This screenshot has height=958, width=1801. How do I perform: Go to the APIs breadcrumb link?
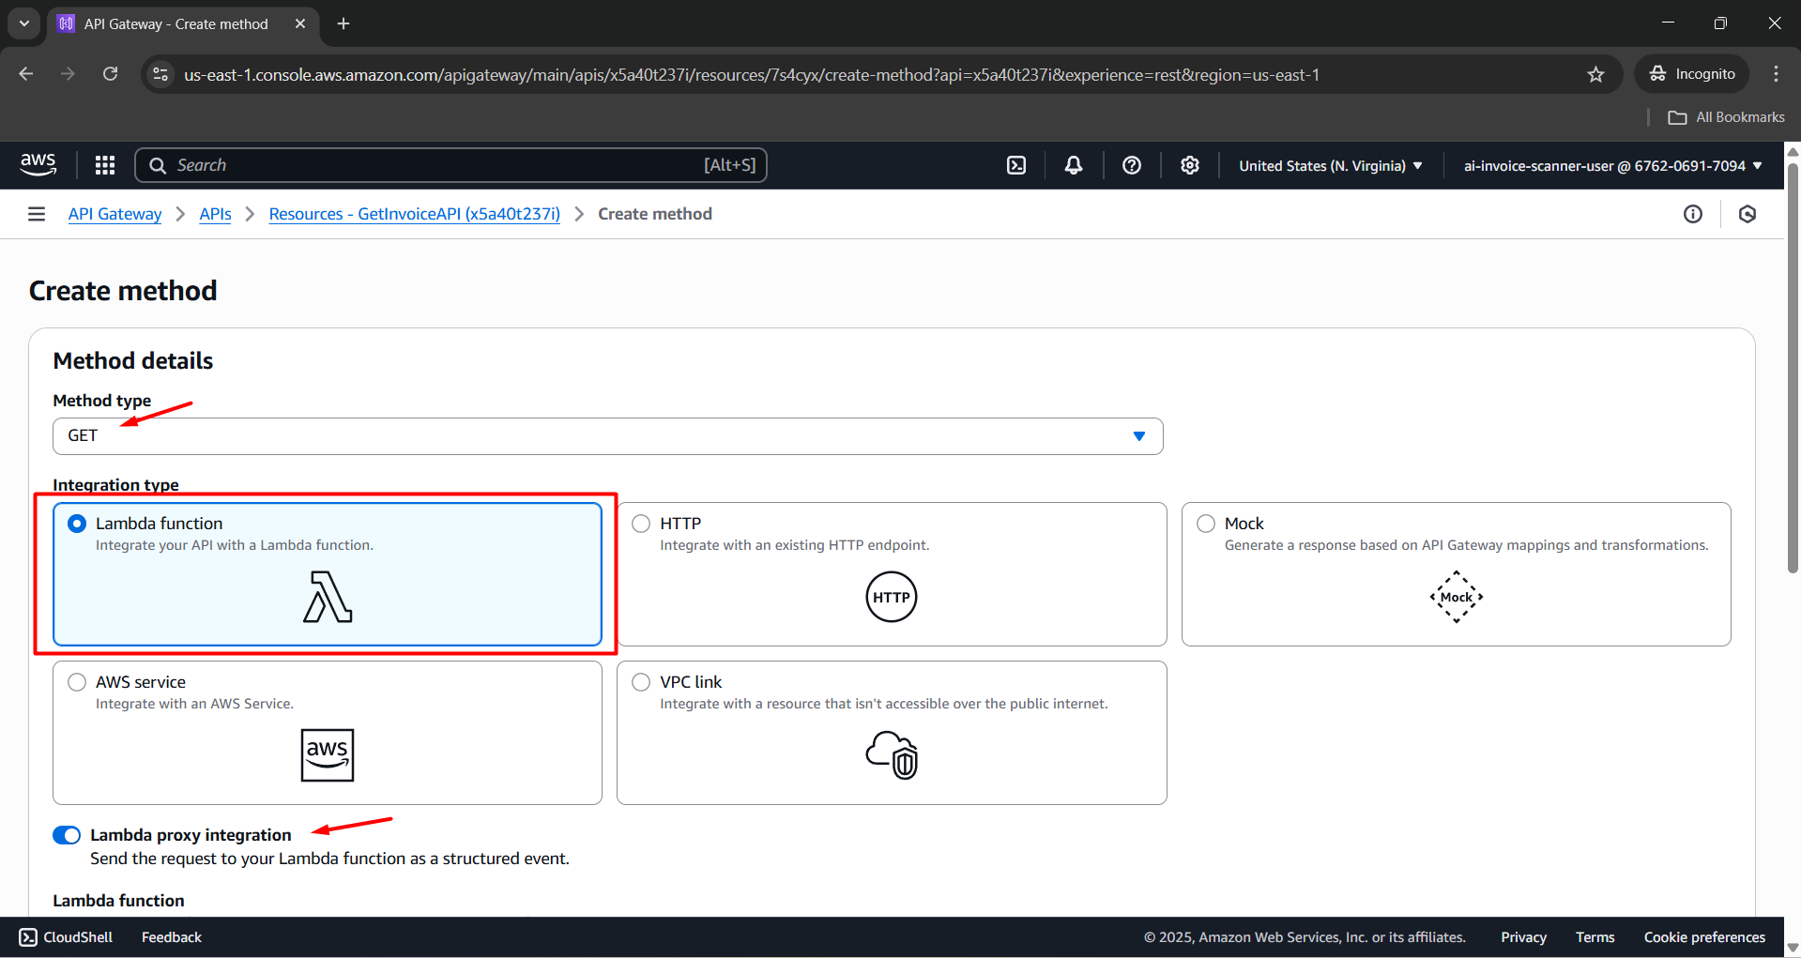(215, 214)
